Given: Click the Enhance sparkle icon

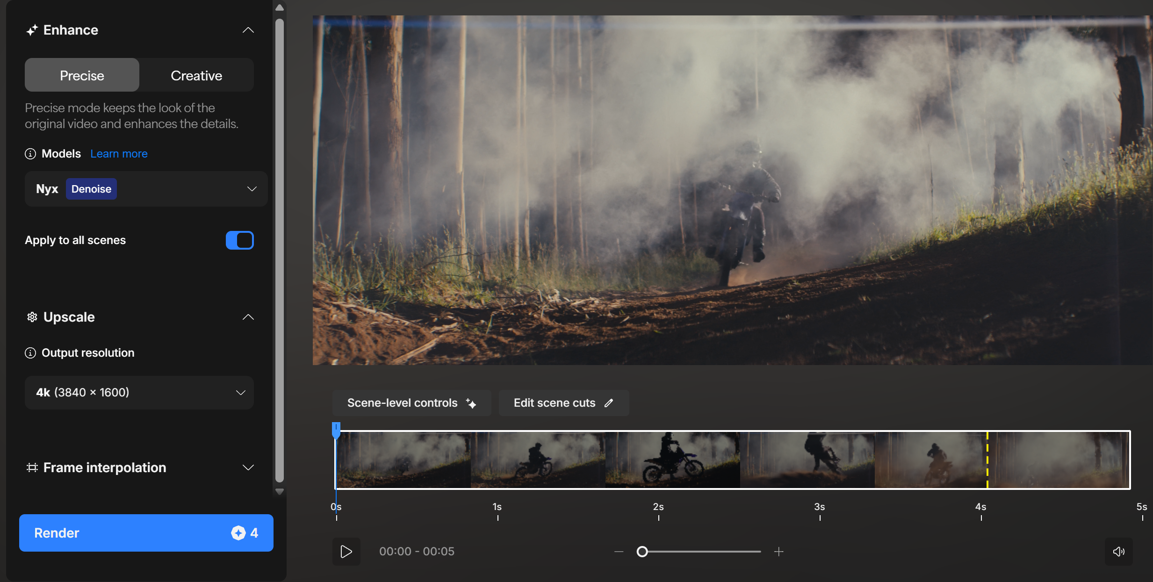Looking at the screenshot, I should click(x=32, y=30).
